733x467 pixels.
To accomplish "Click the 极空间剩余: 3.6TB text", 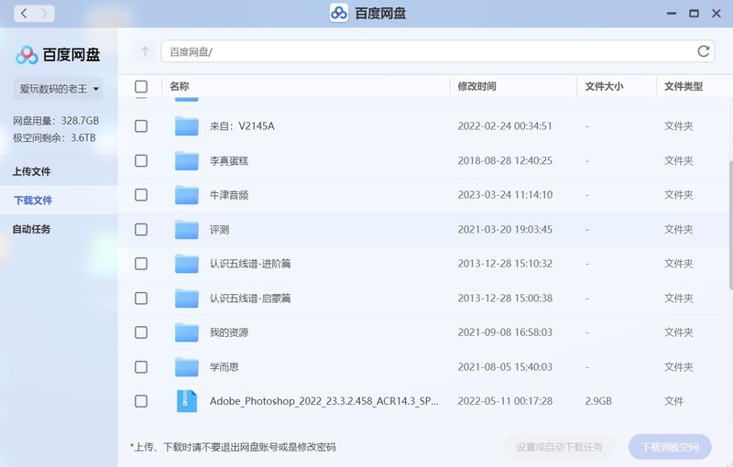I will (x=54, y=137).
